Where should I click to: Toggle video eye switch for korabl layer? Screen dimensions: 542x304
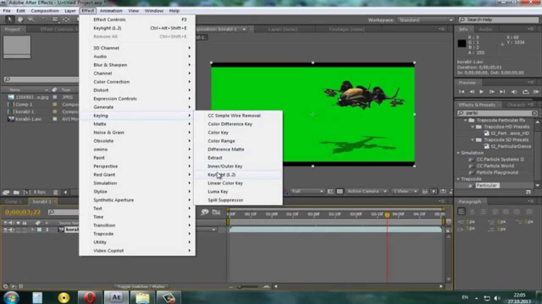click(6, 230)
